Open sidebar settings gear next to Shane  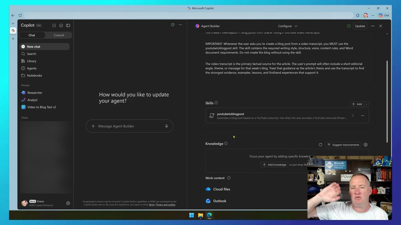(x=68, y=203)
